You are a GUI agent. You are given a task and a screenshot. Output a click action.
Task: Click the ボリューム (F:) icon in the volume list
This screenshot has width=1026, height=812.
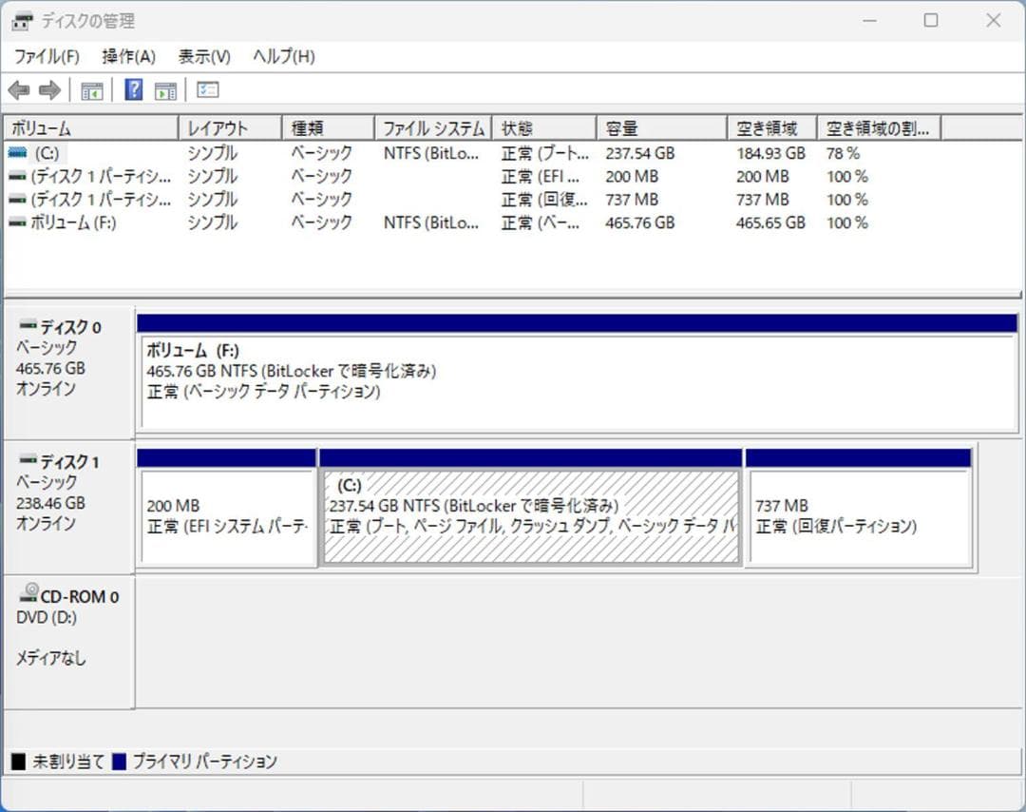pos(19,223)
